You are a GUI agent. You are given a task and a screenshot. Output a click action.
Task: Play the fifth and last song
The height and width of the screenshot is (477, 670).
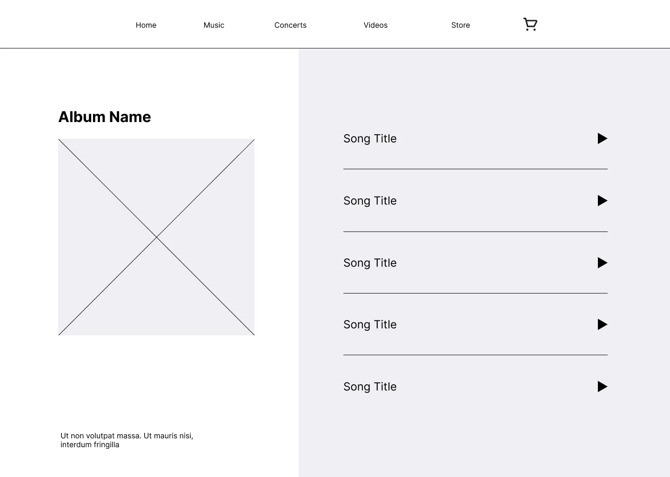coord(602,387)
